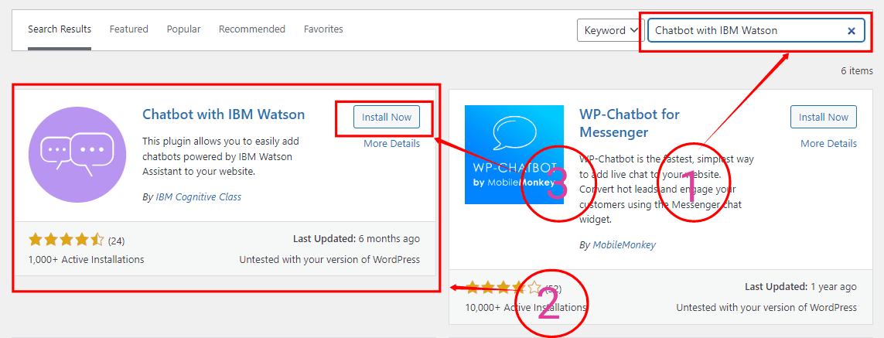Image resolution: width=884 pixels, height=338 pixels.
Task: Clear the search field with X icon
Action: coord(852,30)
